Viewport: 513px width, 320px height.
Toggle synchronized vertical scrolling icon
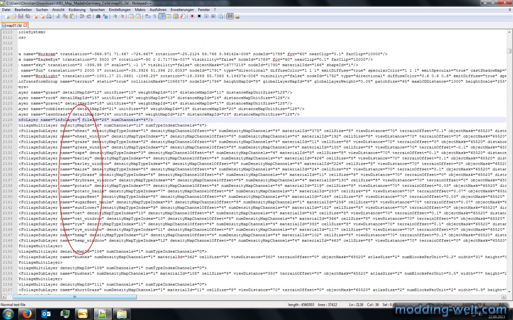tap(131, 17)
